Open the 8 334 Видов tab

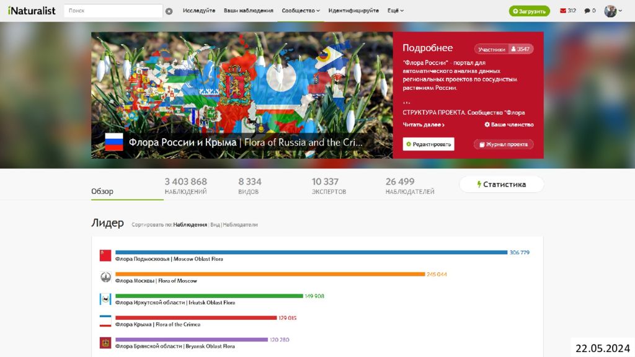pos(249,186)
